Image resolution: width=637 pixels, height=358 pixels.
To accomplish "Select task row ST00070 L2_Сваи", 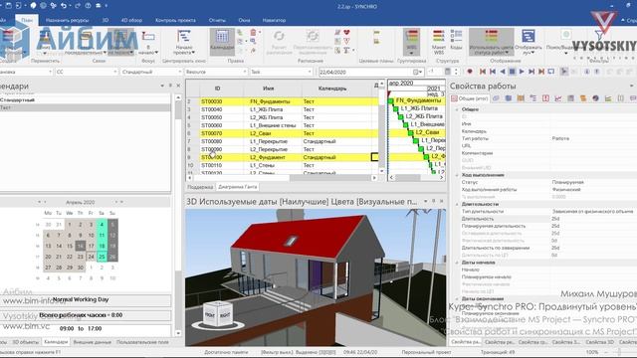I will coord(283,133).
